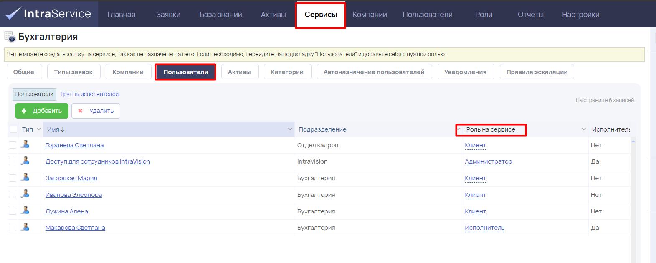This screenshot has height=263, width=656.
Task: Switch to Группы исполнителей subtab
Action: tap(89, 94)
